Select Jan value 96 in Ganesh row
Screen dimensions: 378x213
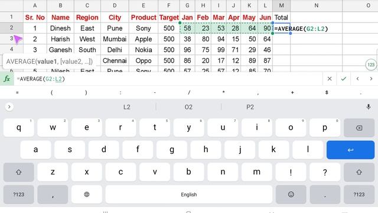click(187, 50)
